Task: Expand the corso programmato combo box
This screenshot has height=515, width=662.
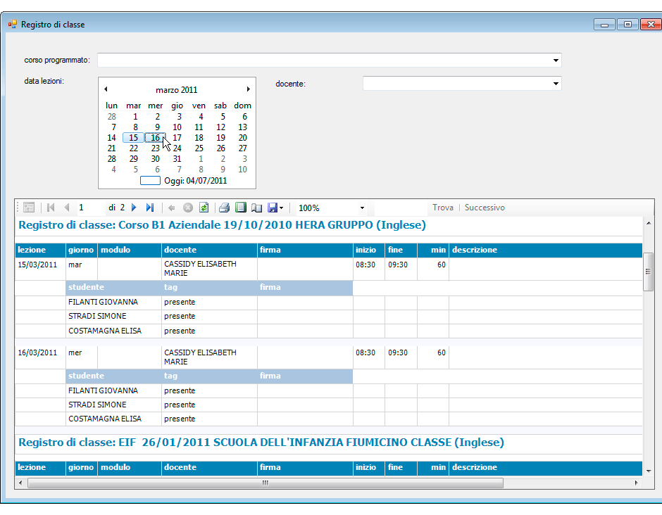Action: (556, 61)
